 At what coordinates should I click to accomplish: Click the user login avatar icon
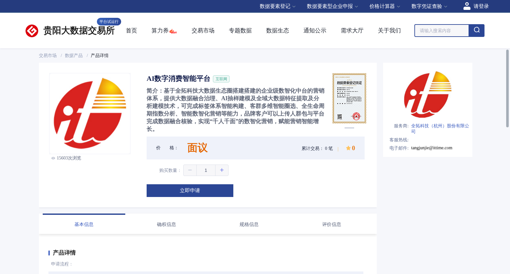point(467,6)
